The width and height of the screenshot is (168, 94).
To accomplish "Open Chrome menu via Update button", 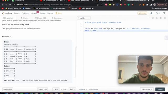I will click(x=162, y=5).
